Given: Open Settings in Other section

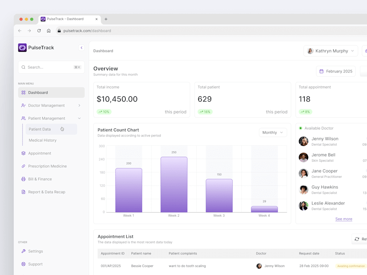Looking at the screenshot, I should coord(35,251).
